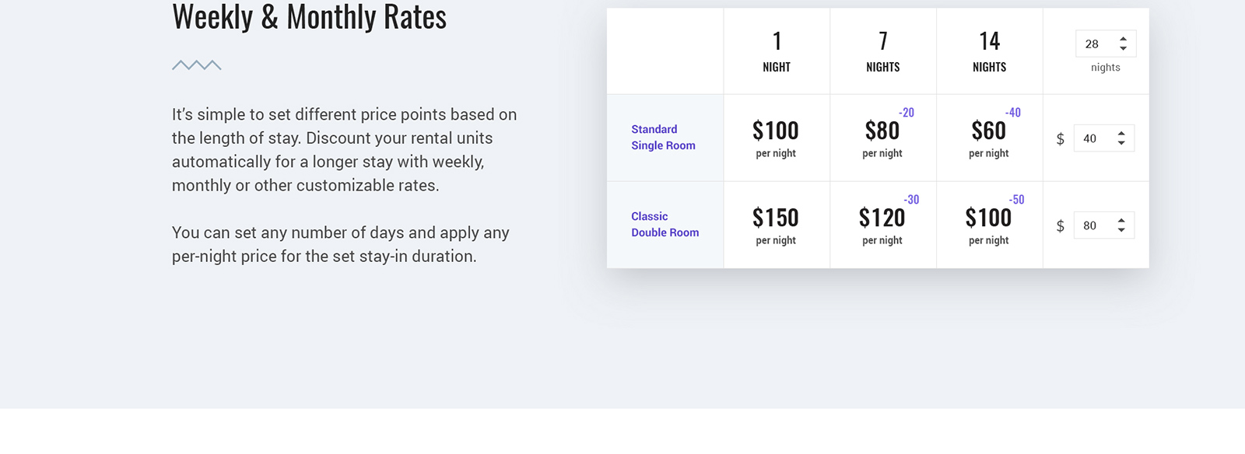Click the $150 per night Classic cell
The width and height of the screenshot is (1245, 454).
point(777,225)
